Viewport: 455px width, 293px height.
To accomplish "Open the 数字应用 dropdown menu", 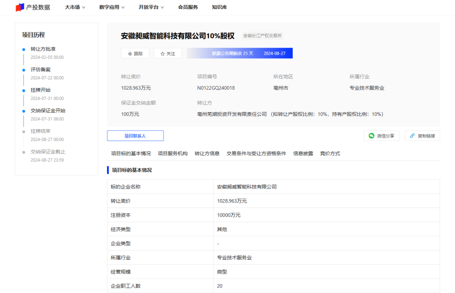I will click(x=112, y=7).
